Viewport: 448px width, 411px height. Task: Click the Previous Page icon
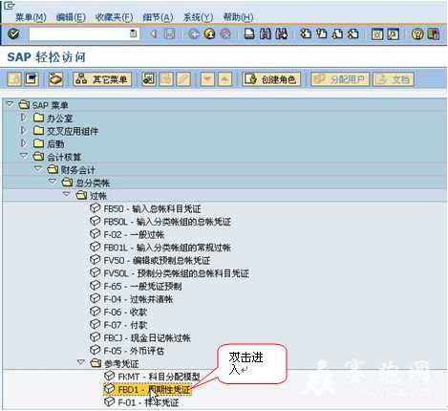(x=322, y=33)
